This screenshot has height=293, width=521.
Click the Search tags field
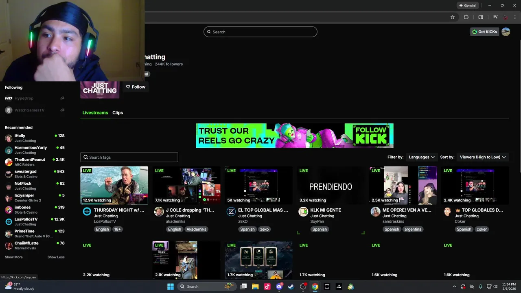[129, 157]
